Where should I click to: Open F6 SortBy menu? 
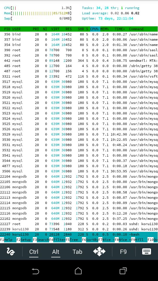(90, 240)
